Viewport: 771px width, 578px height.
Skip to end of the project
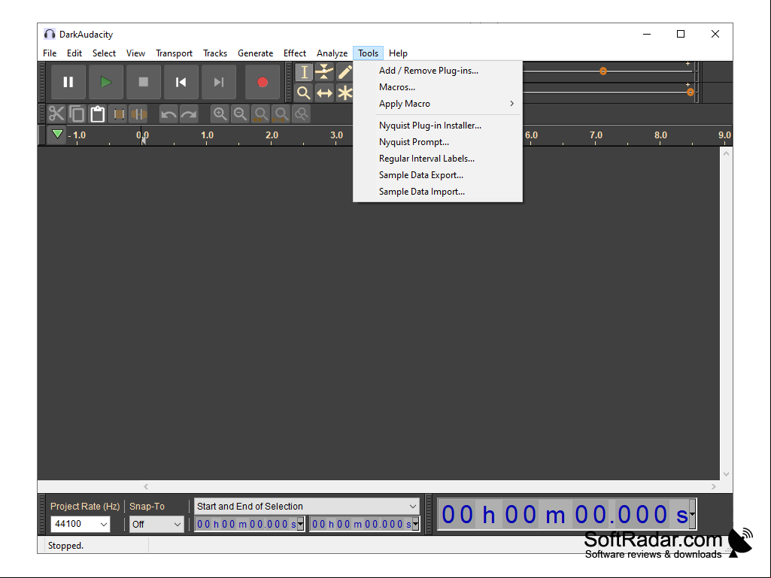(x=219, y=82)
